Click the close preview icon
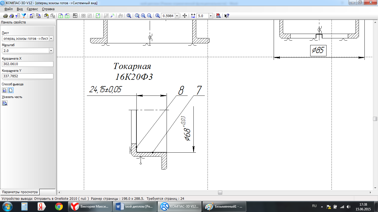Screen dimensions: 378x212 (x=218, y=16)
